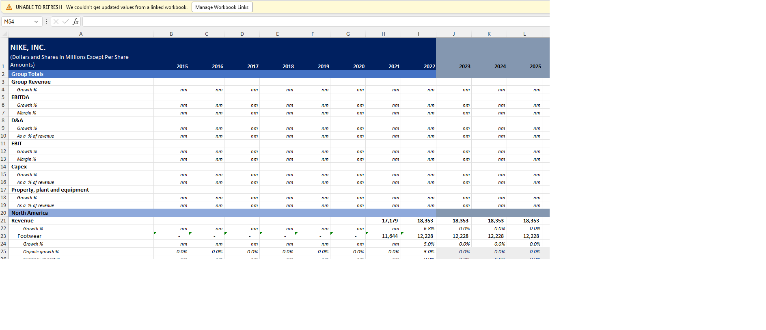Viewport: 766px width, 330px height.
Task: Select the 2022 Organic growth 5.0% cell
Action: [x=419, y=252]
